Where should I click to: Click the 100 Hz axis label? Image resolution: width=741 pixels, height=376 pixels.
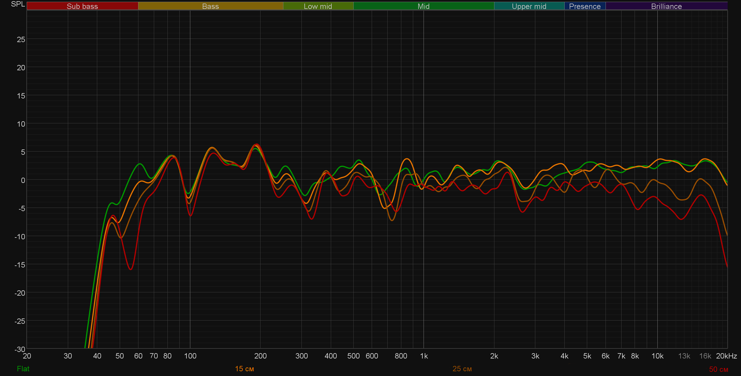click(x=190, y=356)
